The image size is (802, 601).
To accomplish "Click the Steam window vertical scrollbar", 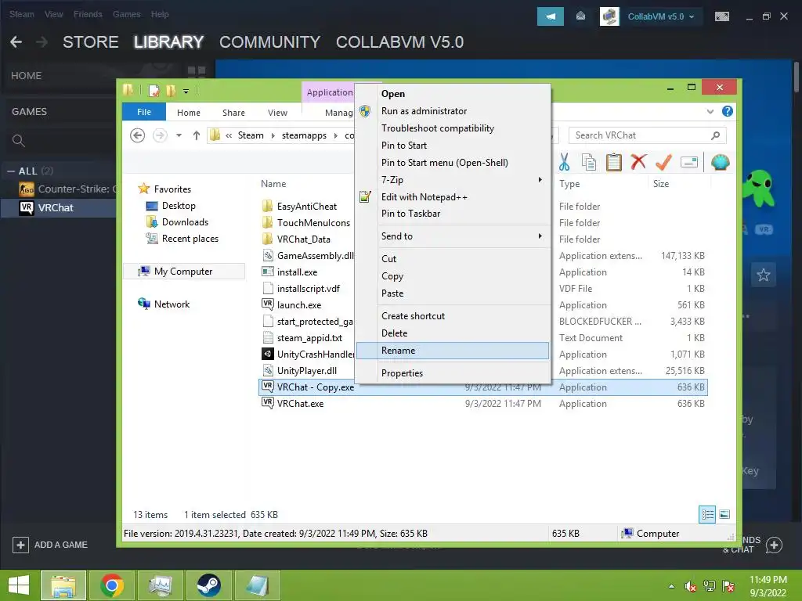I will (x=797, y=77).
